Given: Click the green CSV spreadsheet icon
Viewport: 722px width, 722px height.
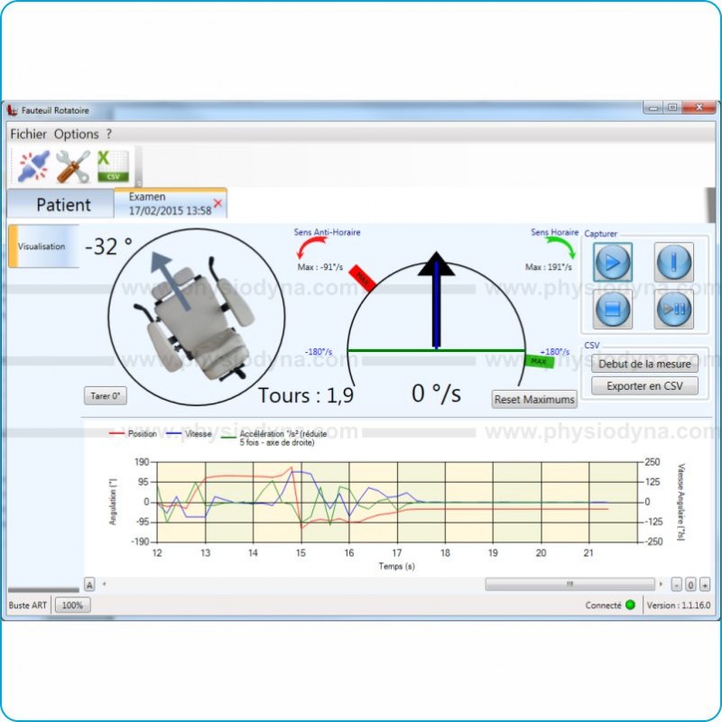Looking at the screenshot, I should coord(113,167).
